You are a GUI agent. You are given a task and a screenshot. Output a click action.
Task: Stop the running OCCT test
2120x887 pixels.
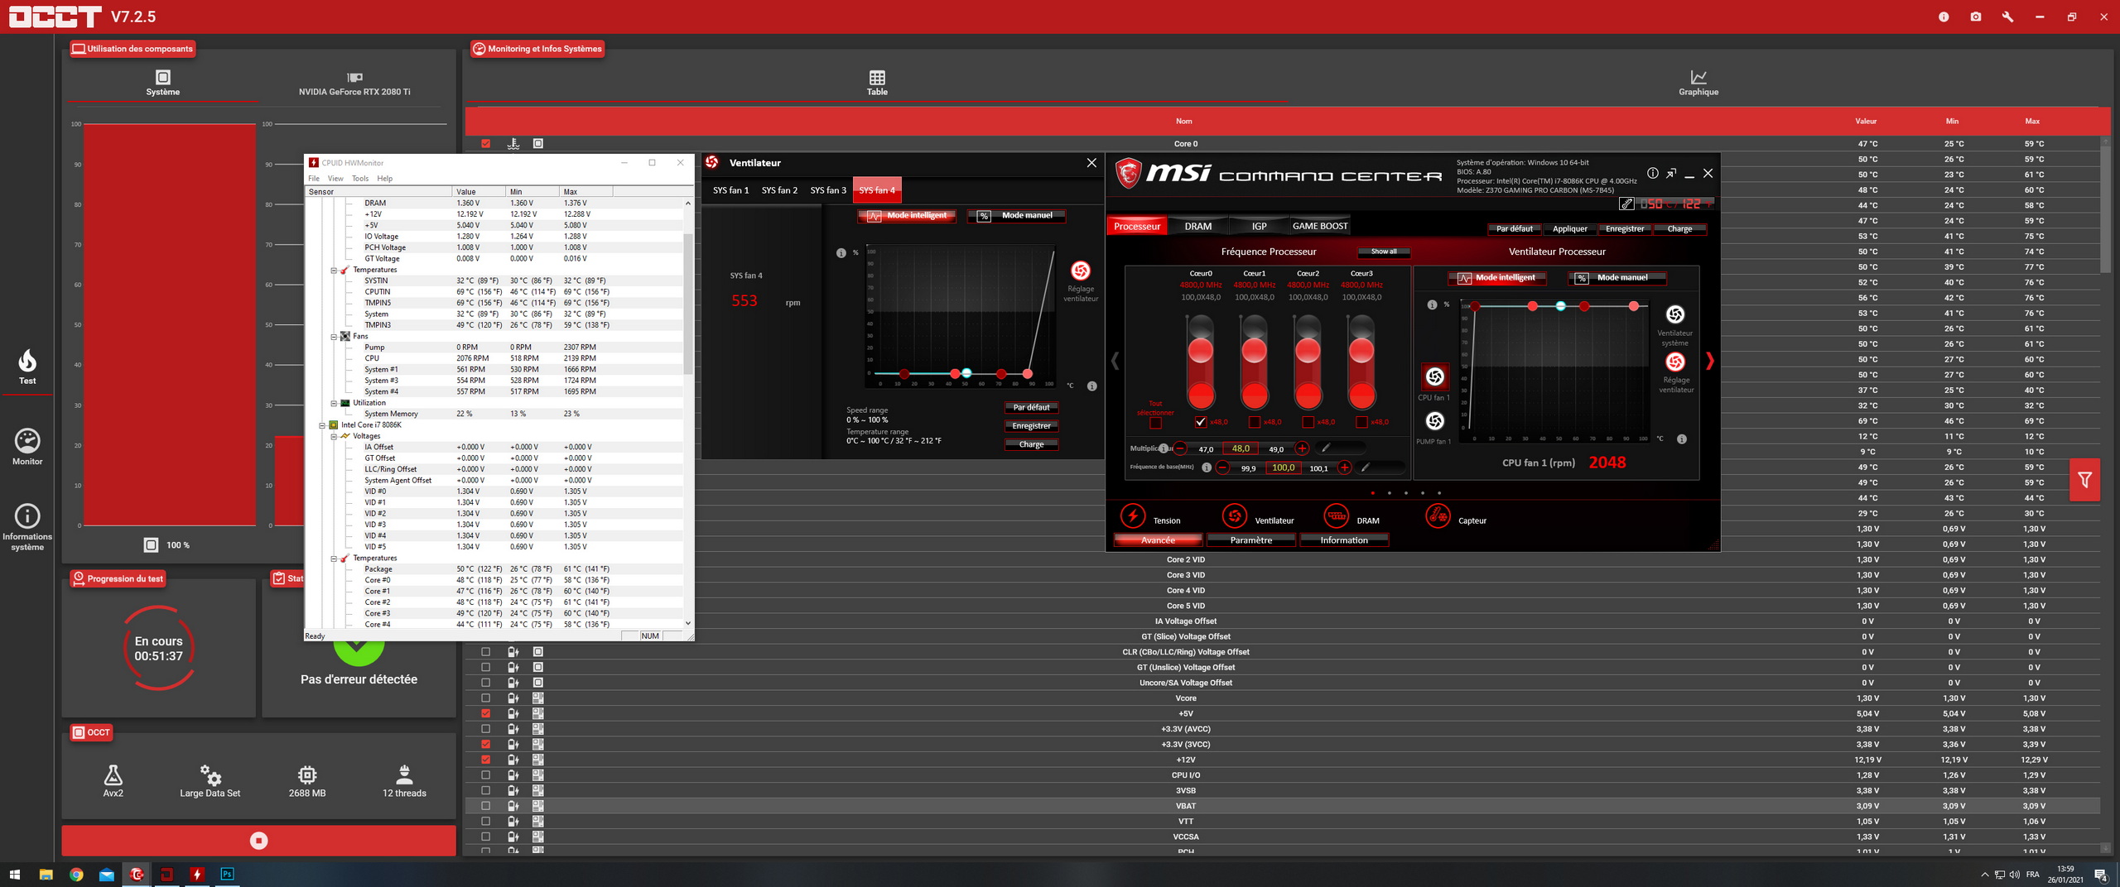pos(258,841)
